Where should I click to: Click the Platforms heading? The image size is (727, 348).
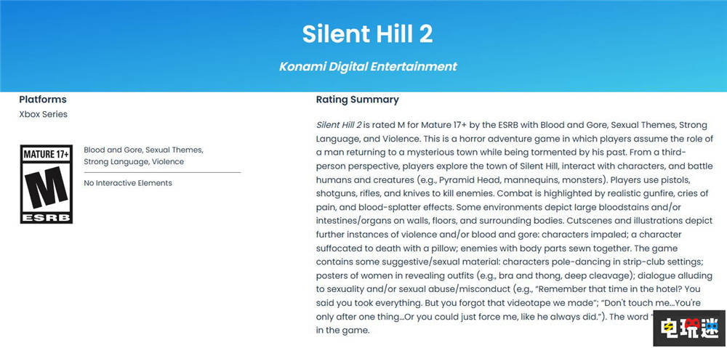[x=42, y=100]
